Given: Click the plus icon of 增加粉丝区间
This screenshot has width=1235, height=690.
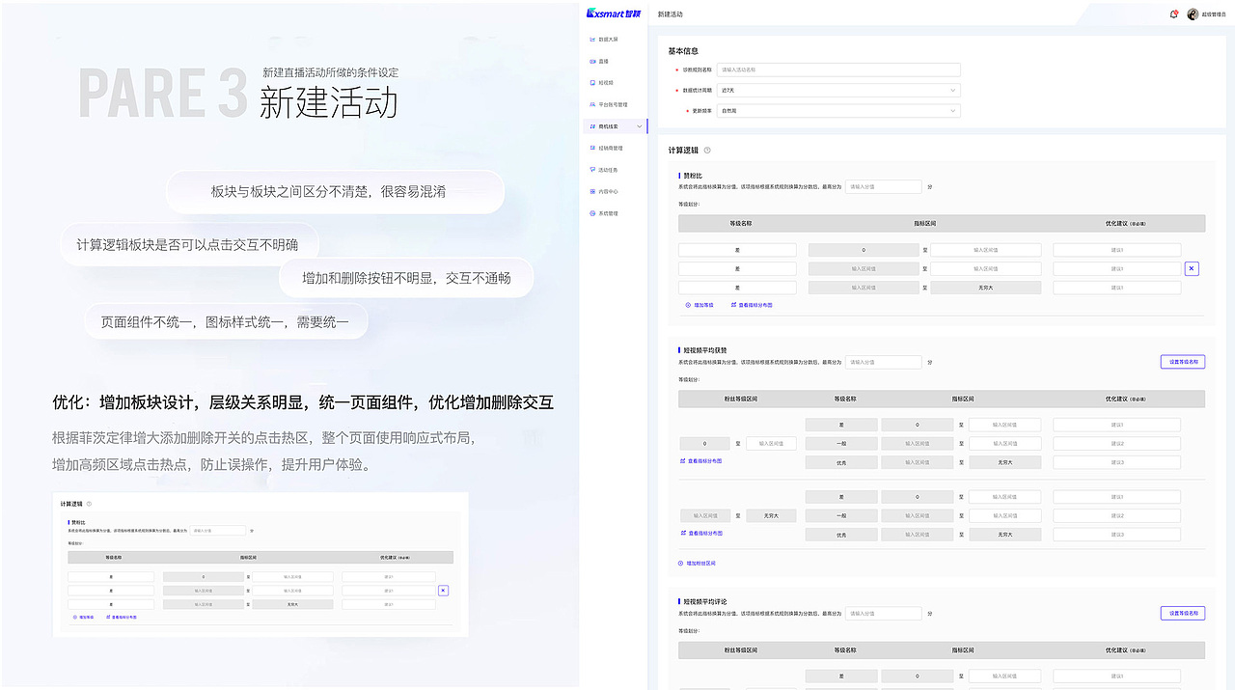Looking at the screenshot, I should pyautogui.click(x=680, y=563).
